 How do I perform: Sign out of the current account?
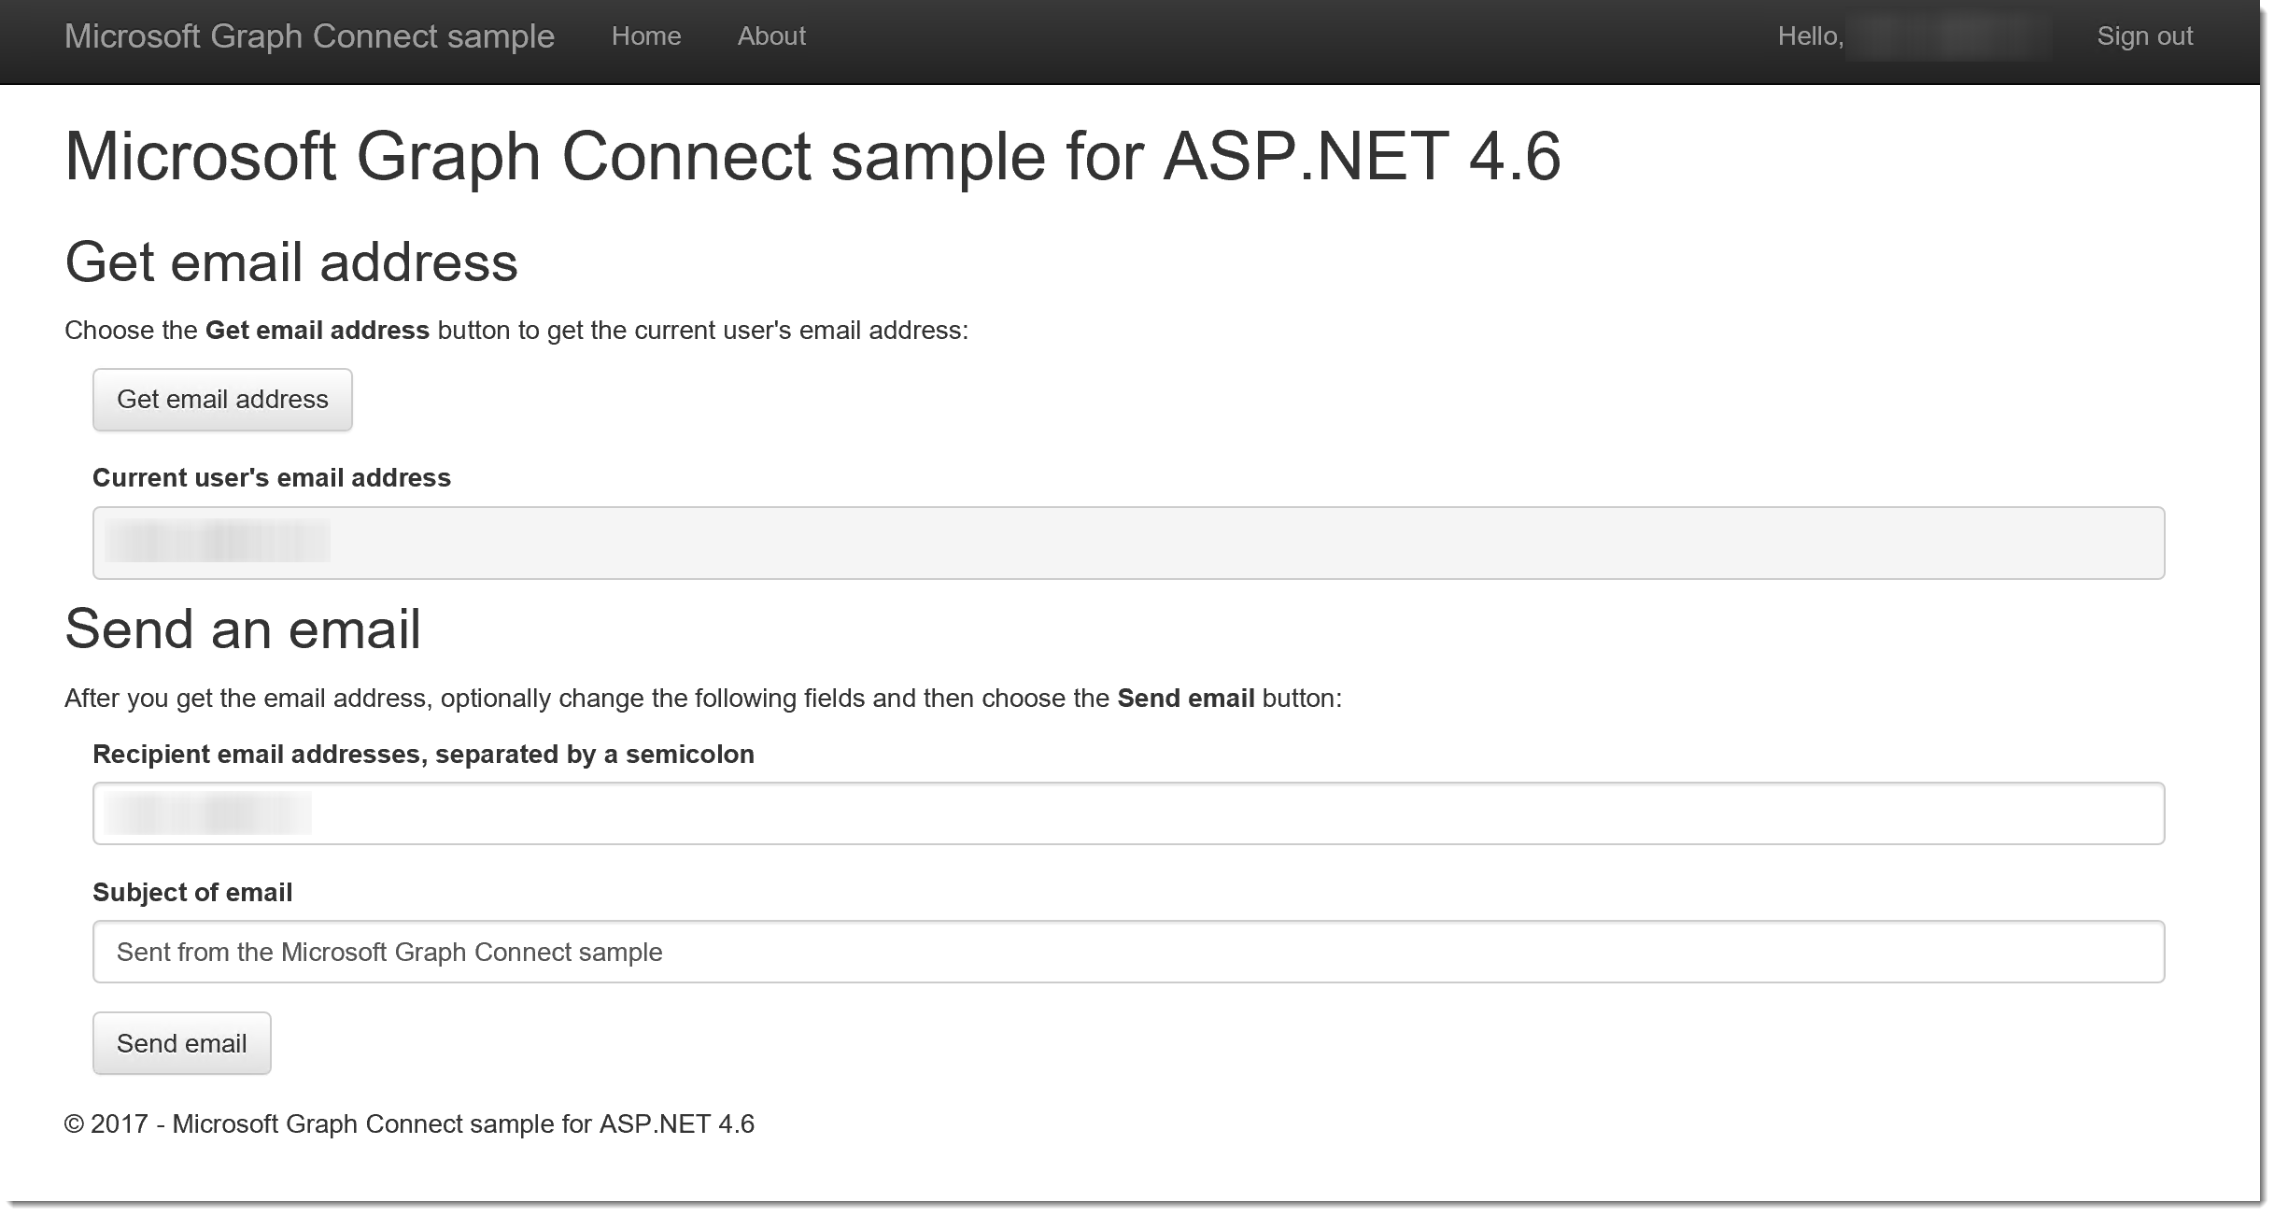tap(2144, 36)
